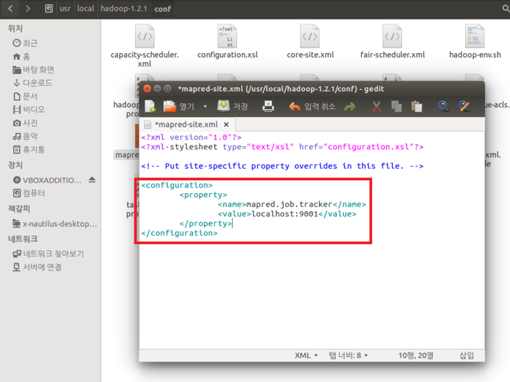
Task: Click the 열기 open file button
Action: tap(178, 106)
